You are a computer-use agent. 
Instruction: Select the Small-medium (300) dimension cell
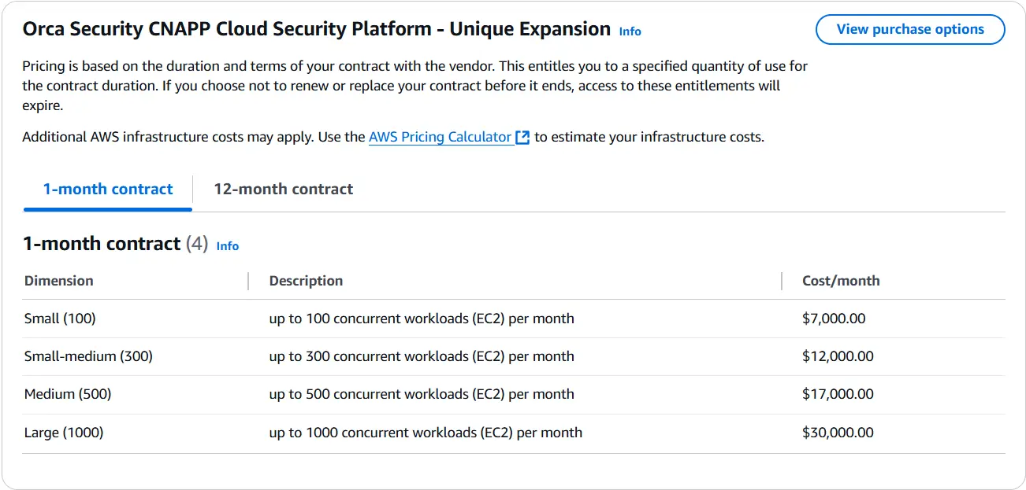pyautogui.click(x=88, y=356)
